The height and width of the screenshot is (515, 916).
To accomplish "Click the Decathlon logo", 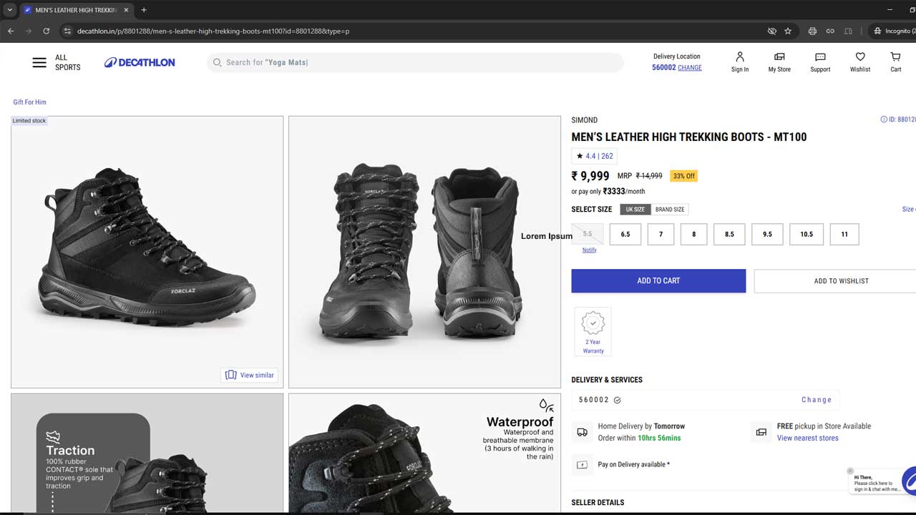I will 140,62.
